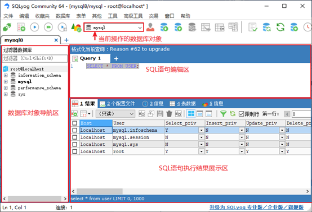Click the cancel changes icon
The width and height of the screenshot is (312, 212).
(179, 114)
